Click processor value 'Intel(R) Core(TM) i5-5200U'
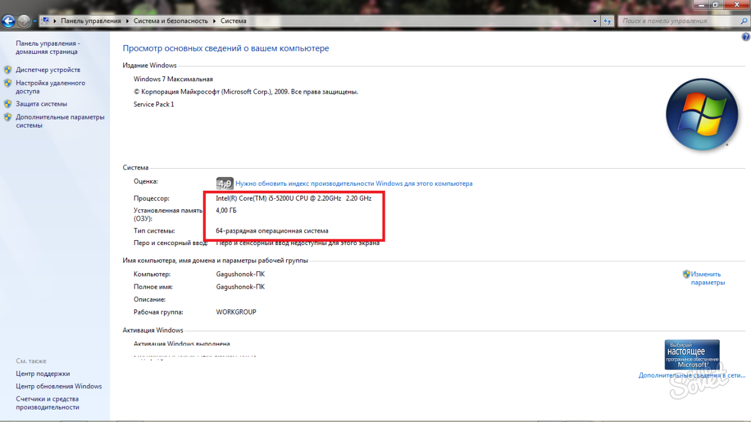Viewport: 751px width, 422px height. (294, 198)
